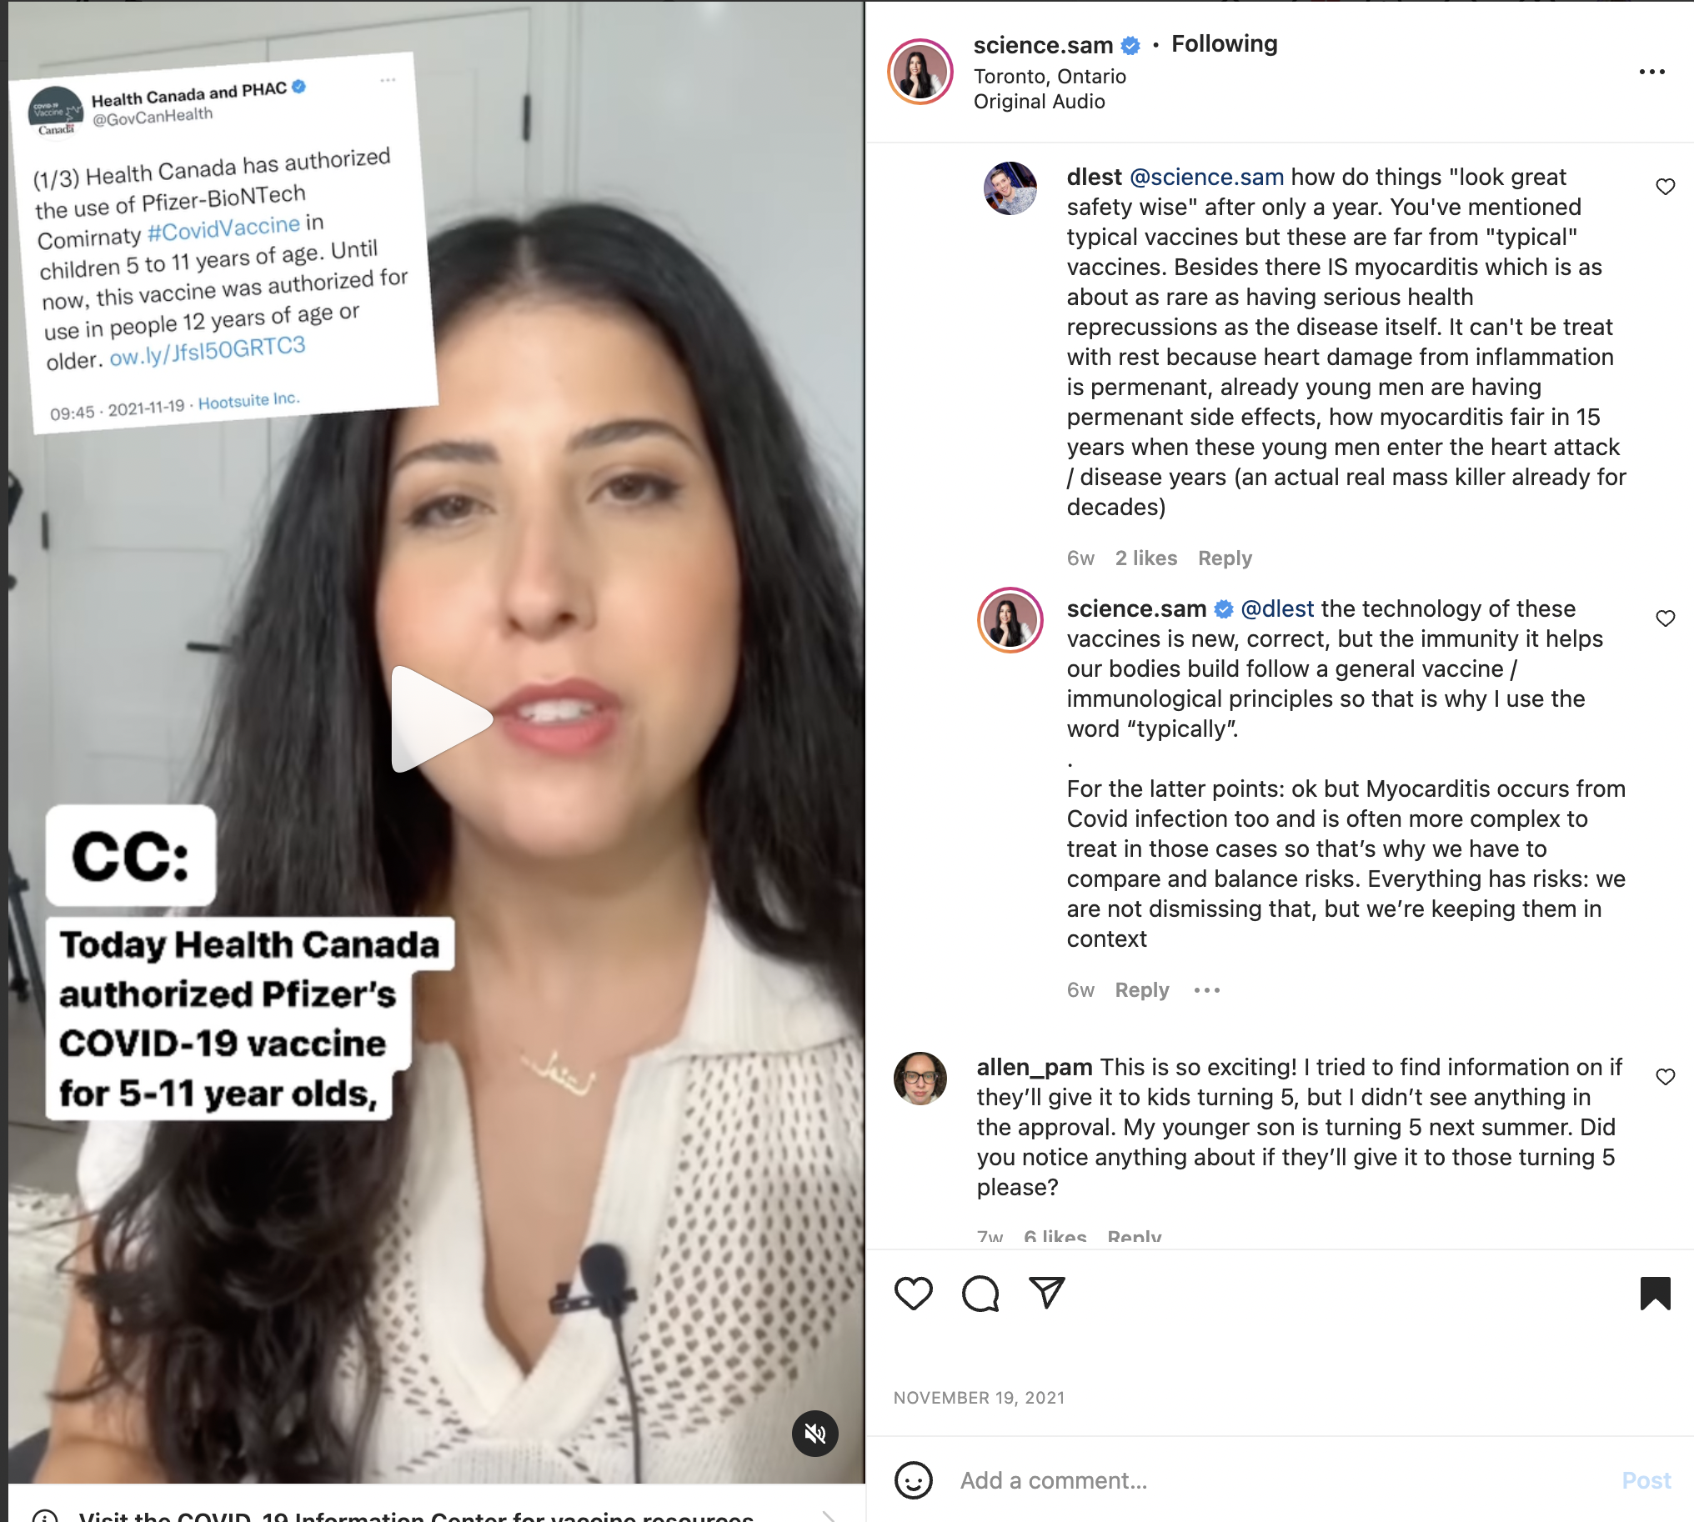Unmute the video with the speaker icon
The height and width of the screenshot is (1522, 1694).
coord(814,1434)
